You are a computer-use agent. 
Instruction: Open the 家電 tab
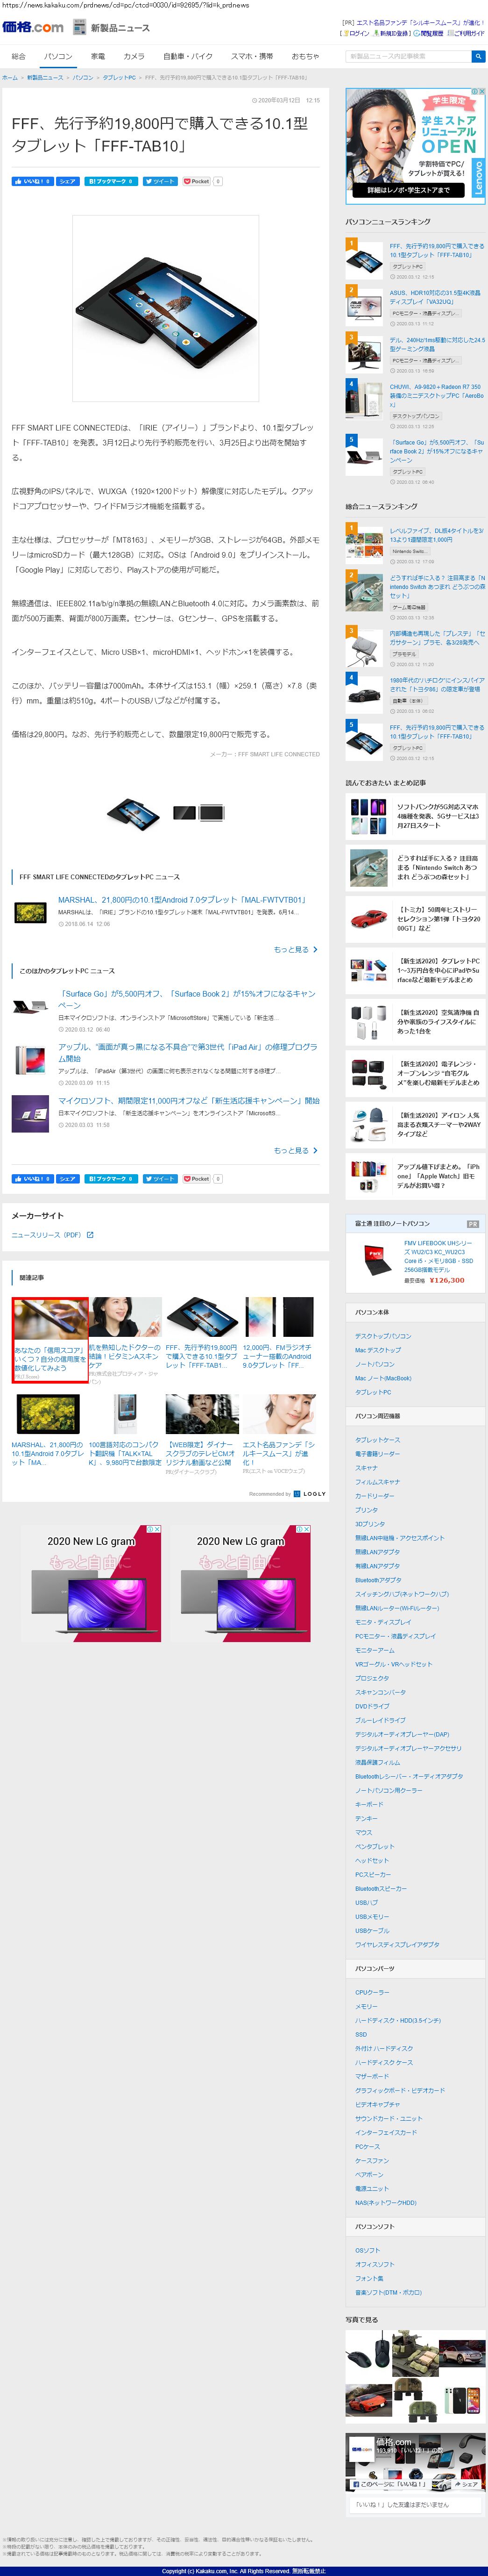pyautogui.click(x=98, y=56)
